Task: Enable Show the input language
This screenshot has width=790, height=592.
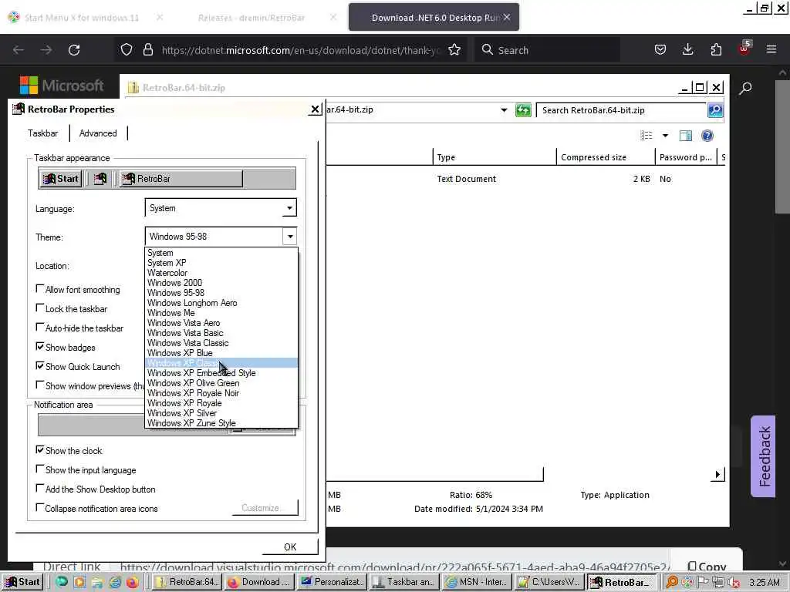Action: click(40, 469)
